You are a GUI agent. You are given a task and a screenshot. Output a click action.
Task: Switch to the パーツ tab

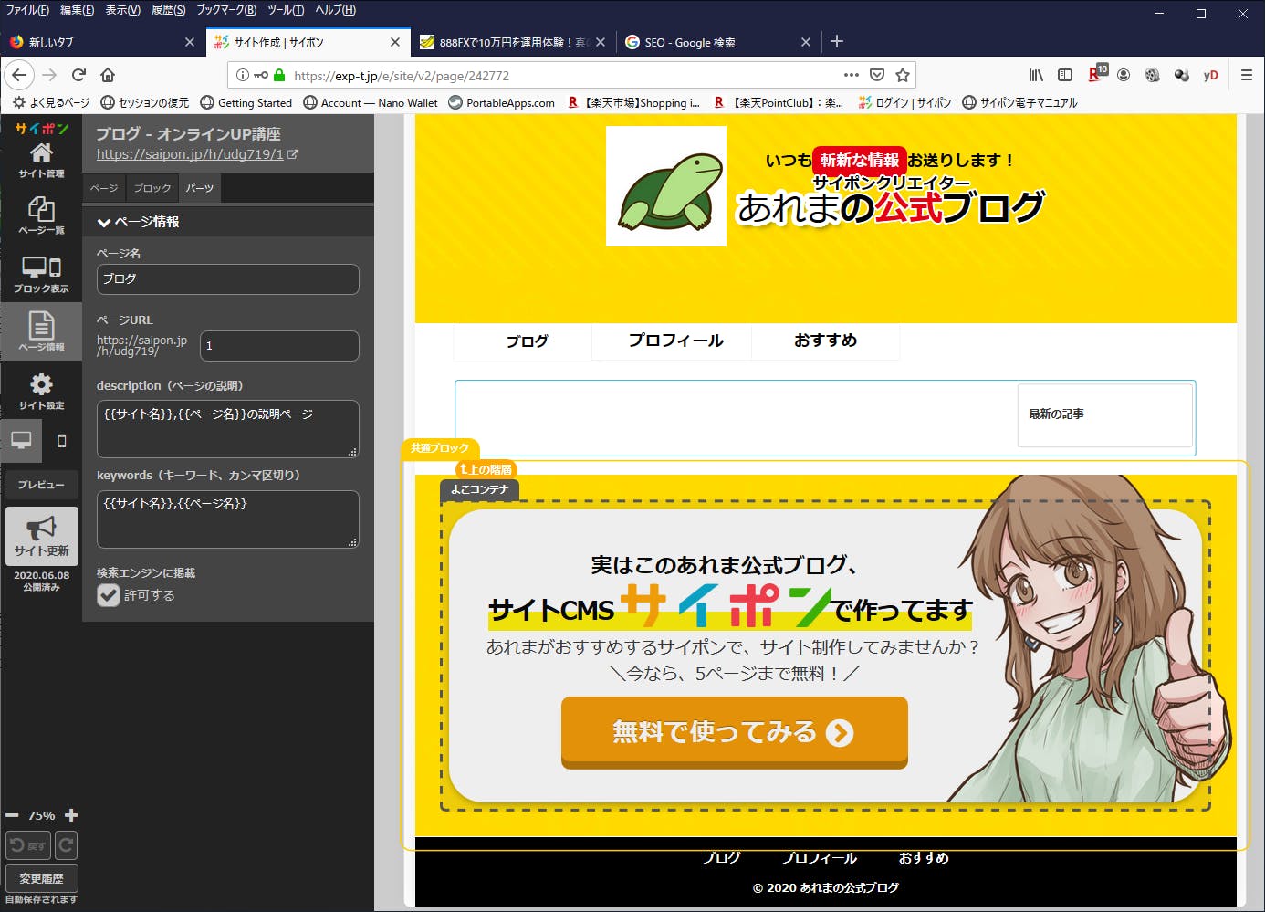[200, 188]
